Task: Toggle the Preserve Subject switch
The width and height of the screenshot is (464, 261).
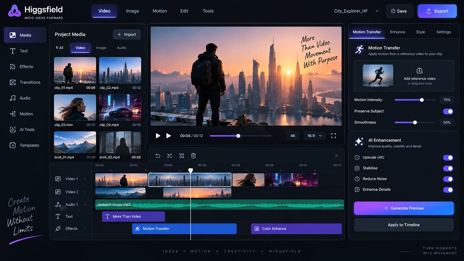Action: (448, 112)
